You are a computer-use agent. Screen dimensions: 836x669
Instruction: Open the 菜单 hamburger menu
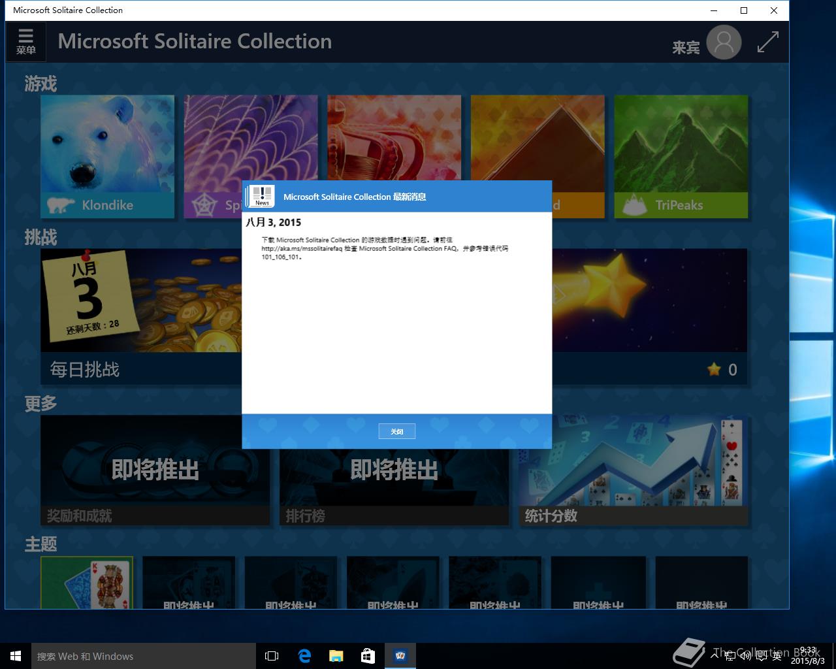26,42
